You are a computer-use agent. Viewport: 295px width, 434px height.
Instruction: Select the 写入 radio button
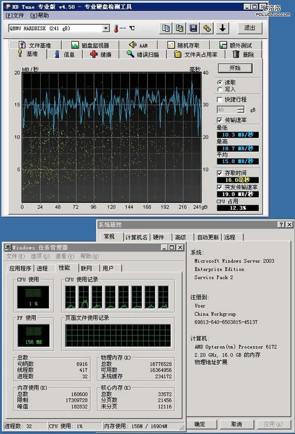tap(219, 89)
